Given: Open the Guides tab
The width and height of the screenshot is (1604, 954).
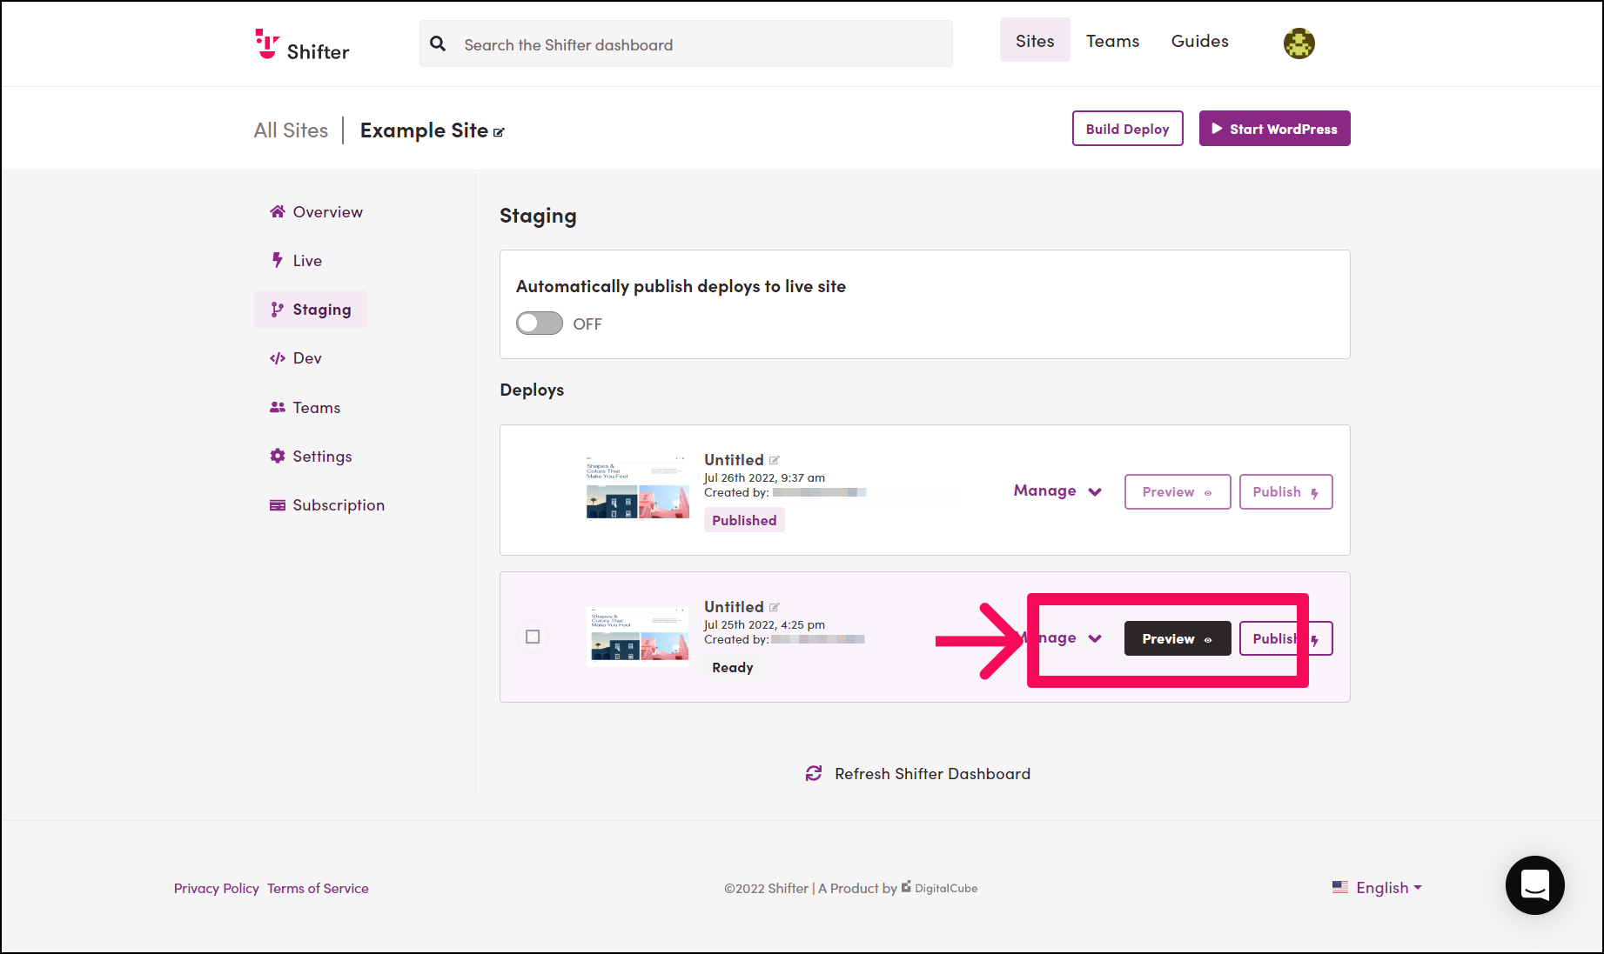Looking at the screenshot, I should [1199, 41].
